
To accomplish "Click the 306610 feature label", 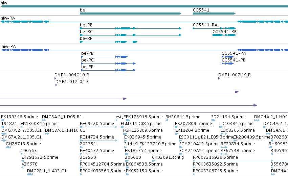I will [133, 158].
